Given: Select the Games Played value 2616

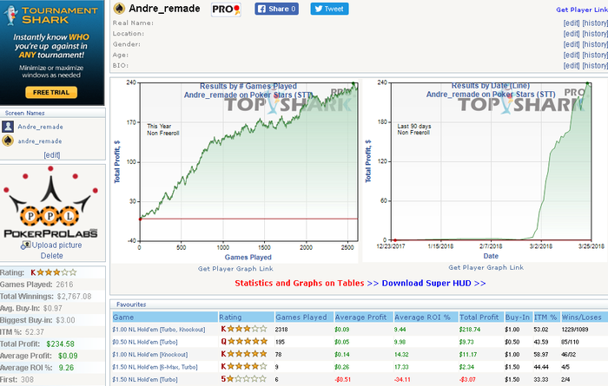Looking at the screenshot, I should click(x=64, y=285).
